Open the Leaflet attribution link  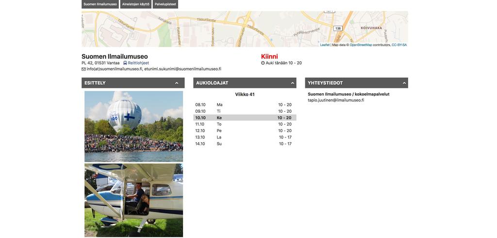(325, 45)
